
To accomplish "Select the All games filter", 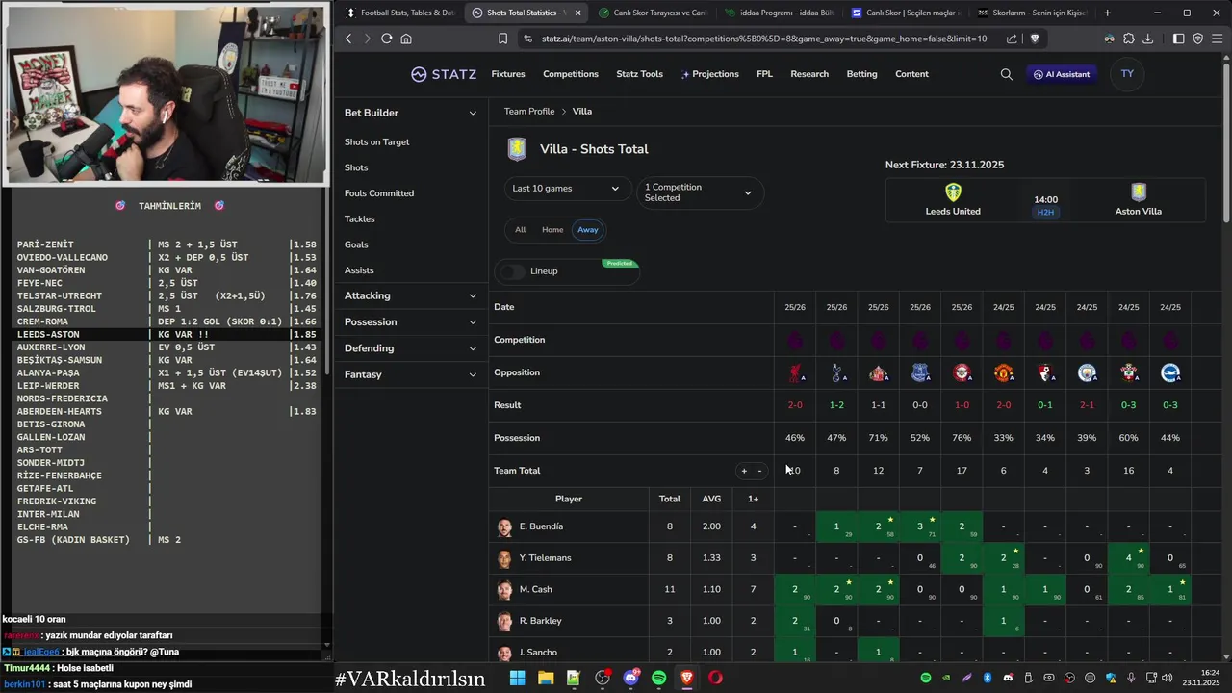I will pos(520,229).
